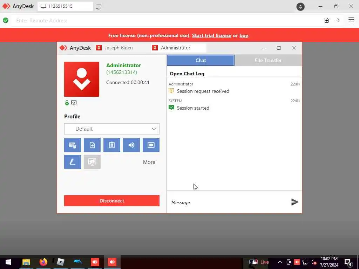359x269 pixels.
Task: Switch to the File Transfer tab
Action: pyautogui.click(x=268, y=60)
